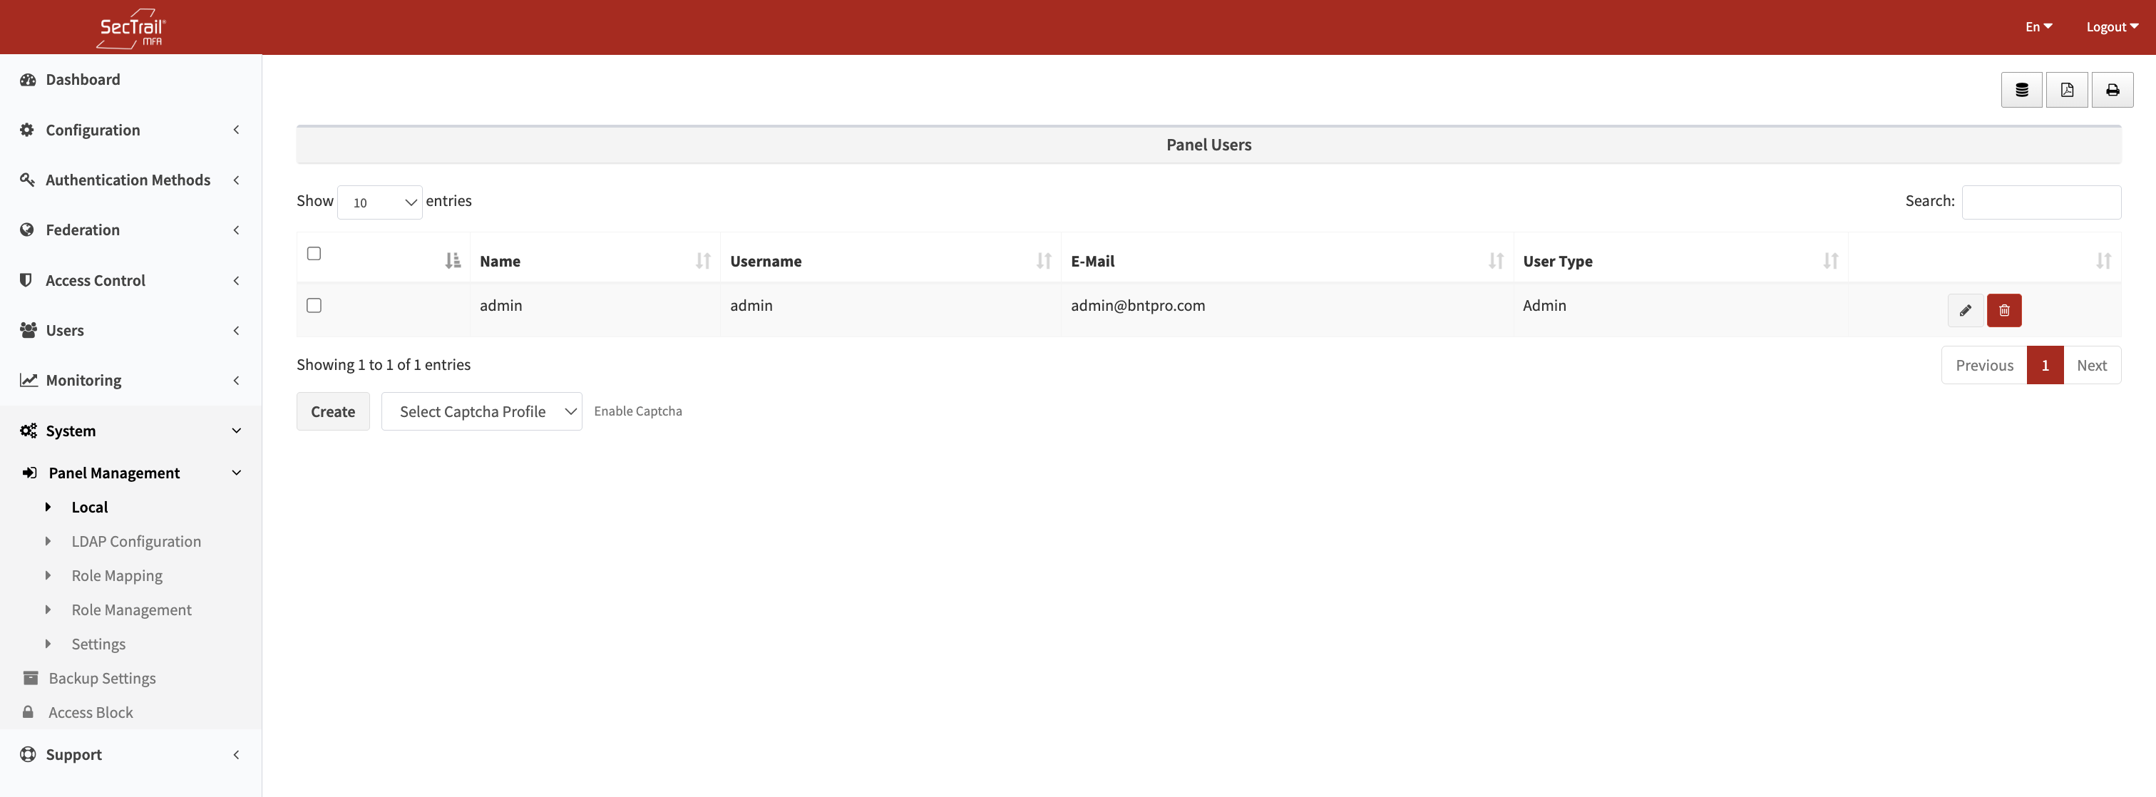Open the En language selector
Screen dimensions: 2156x797
[x=2038, y=27]
